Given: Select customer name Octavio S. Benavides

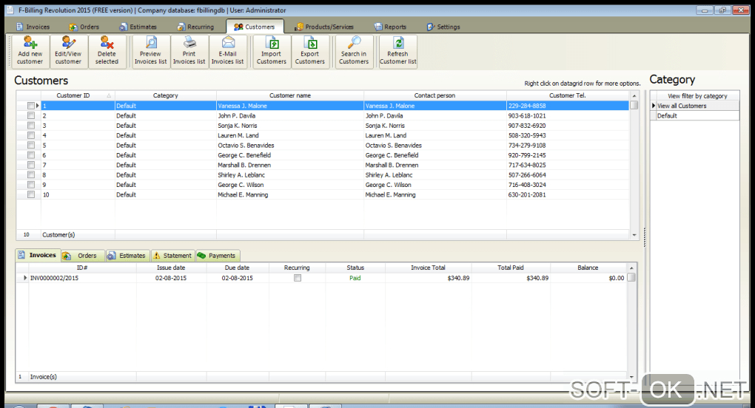Looking at the screenshot, I should click(x=246, y=145).
